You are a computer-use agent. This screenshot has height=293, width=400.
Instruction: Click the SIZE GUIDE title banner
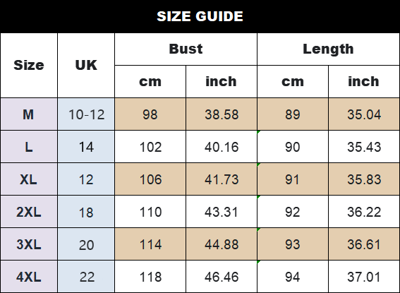(x=200, y=16)
